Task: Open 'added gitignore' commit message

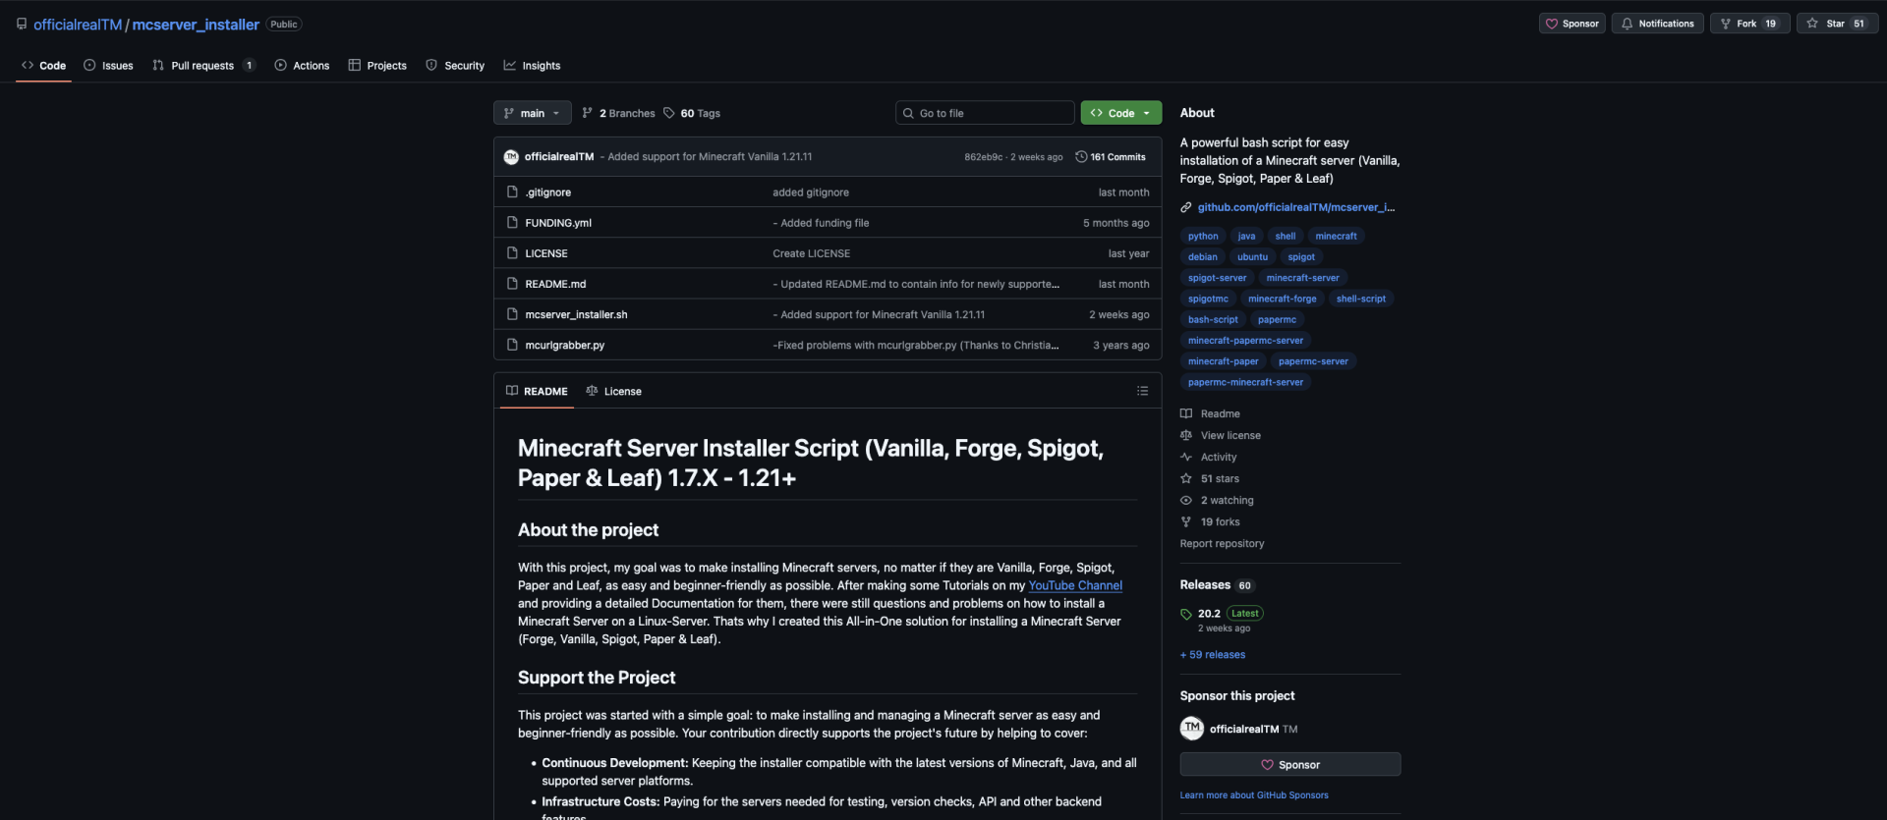Action: [x=811, y=192]
